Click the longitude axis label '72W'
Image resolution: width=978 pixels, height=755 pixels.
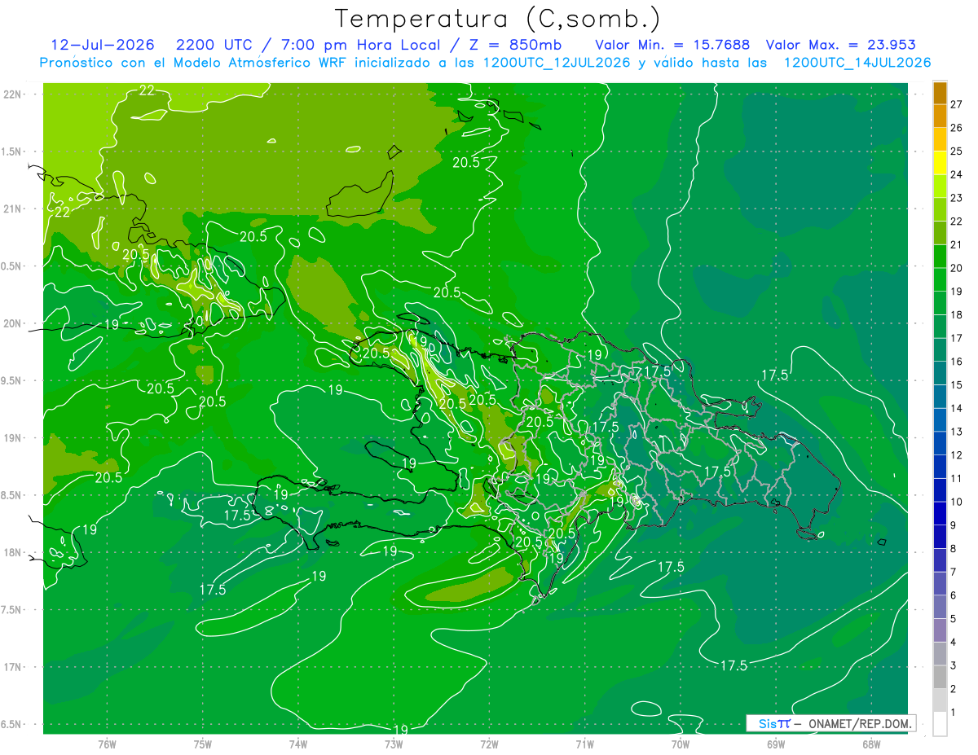(489, 744)
